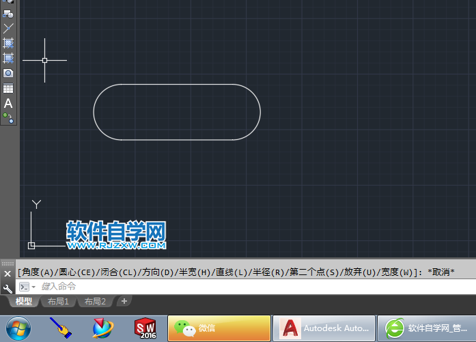
Task: Choose the 直线(L) command option
Action: (x=232, y=272)
